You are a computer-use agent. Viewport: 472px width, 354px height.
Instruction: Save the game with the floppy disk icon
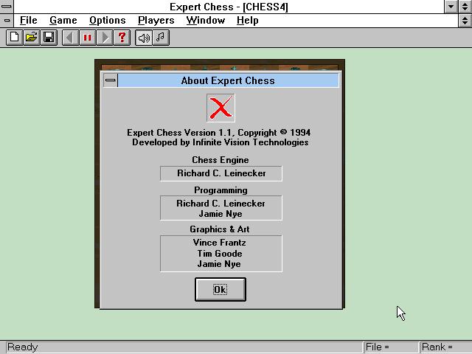pyautogui.click(x=49, y=38)
